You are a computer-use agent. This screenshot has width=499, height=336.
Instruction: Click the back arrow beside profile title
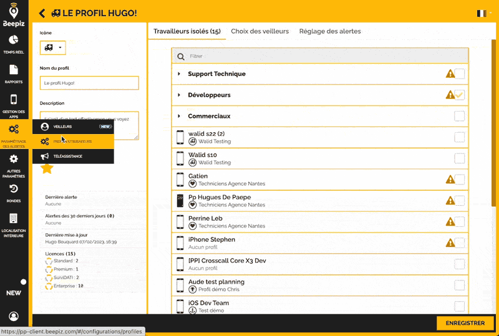[x=42, y=13]
